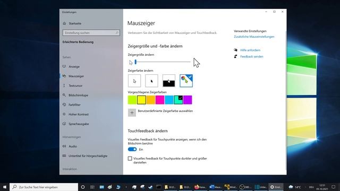Click taskbar search box

[x=44, y=187]
